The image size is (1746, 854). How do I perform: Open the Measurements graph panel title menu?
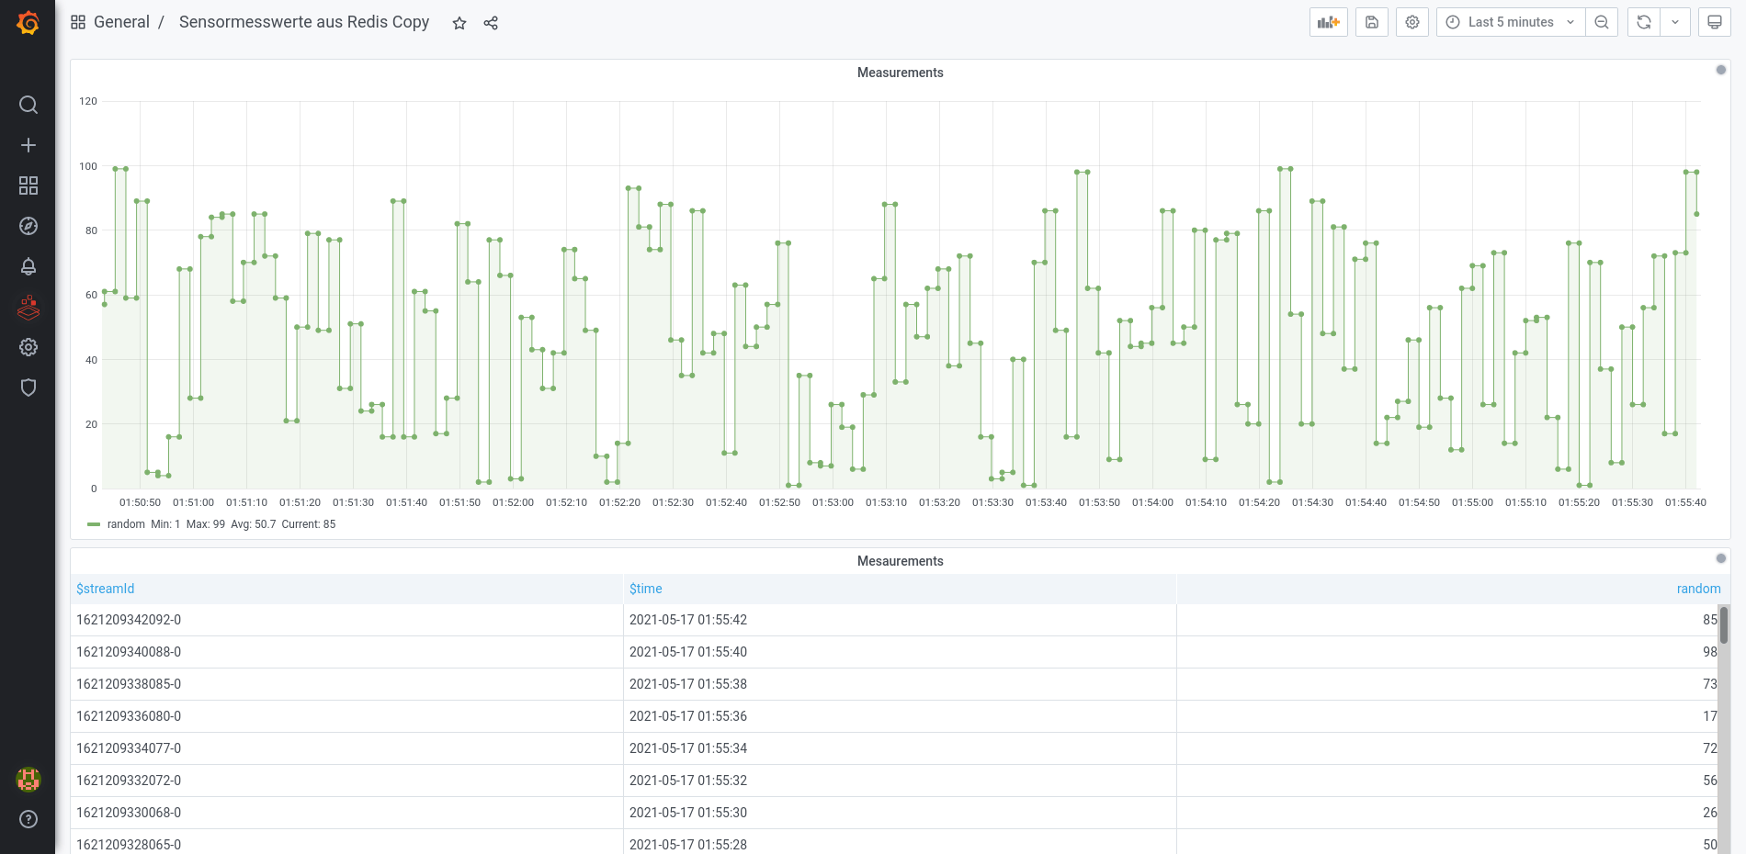point(900,73)
